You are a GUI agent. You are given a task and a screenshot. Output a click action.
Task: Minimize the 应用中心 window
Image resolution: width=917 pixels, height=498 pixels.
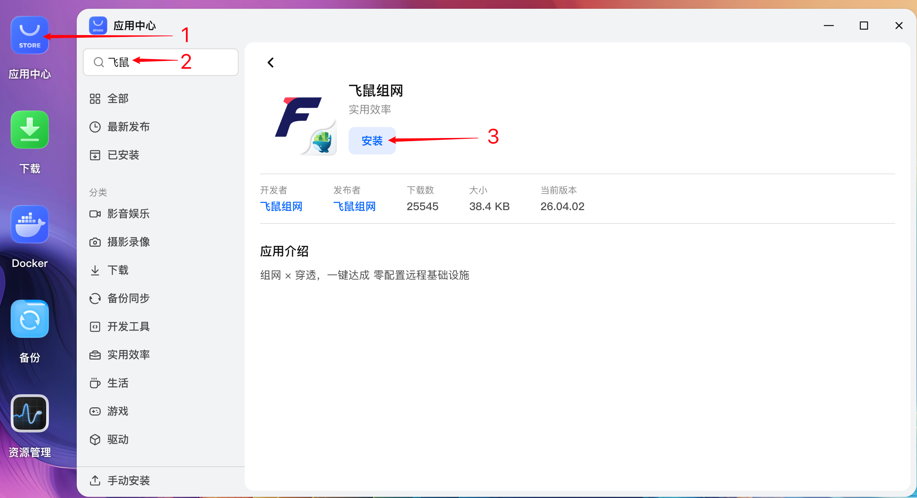(829, 26)
